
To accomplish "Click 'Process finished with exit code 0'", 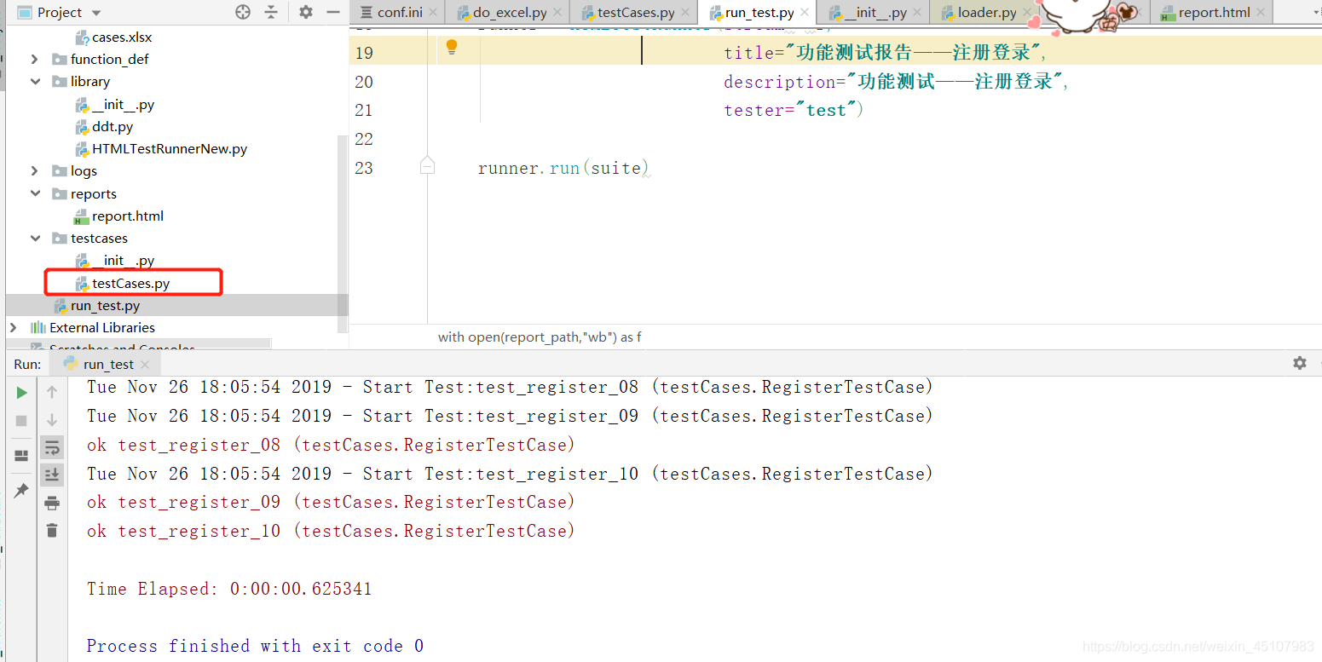I will point(255,646).
